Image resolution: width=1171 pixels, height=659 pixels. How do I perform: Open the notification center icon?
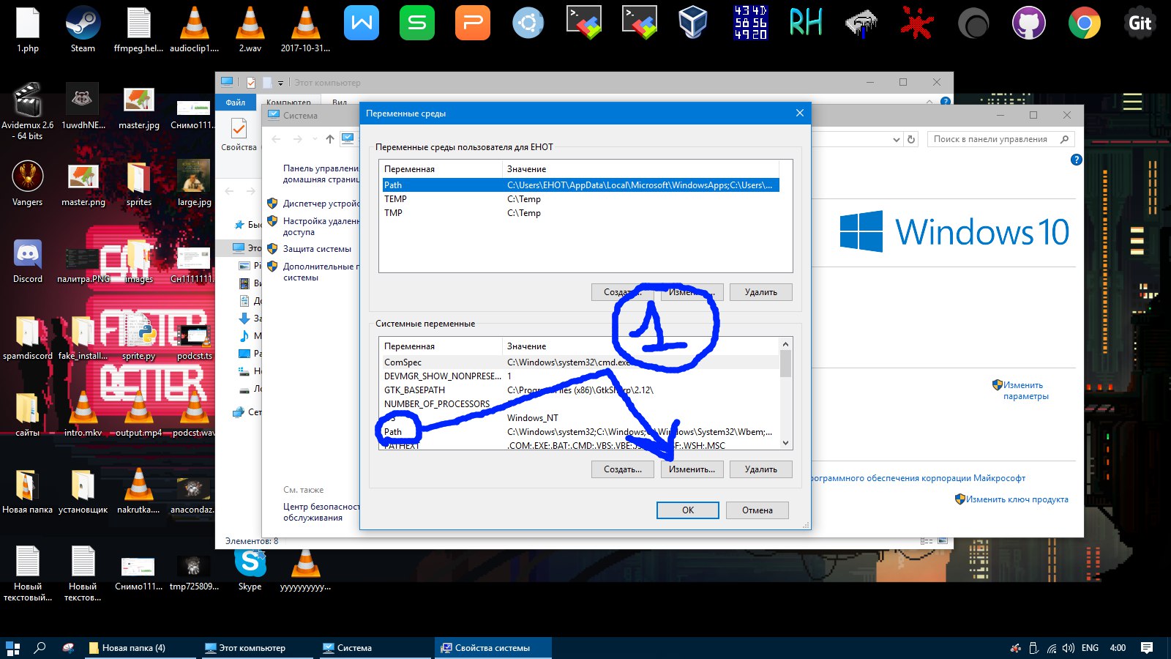1147,648
